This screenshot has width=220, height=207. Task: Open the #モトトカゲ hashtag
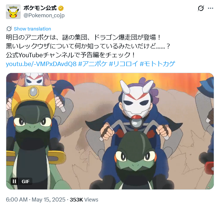coord(157,64)
